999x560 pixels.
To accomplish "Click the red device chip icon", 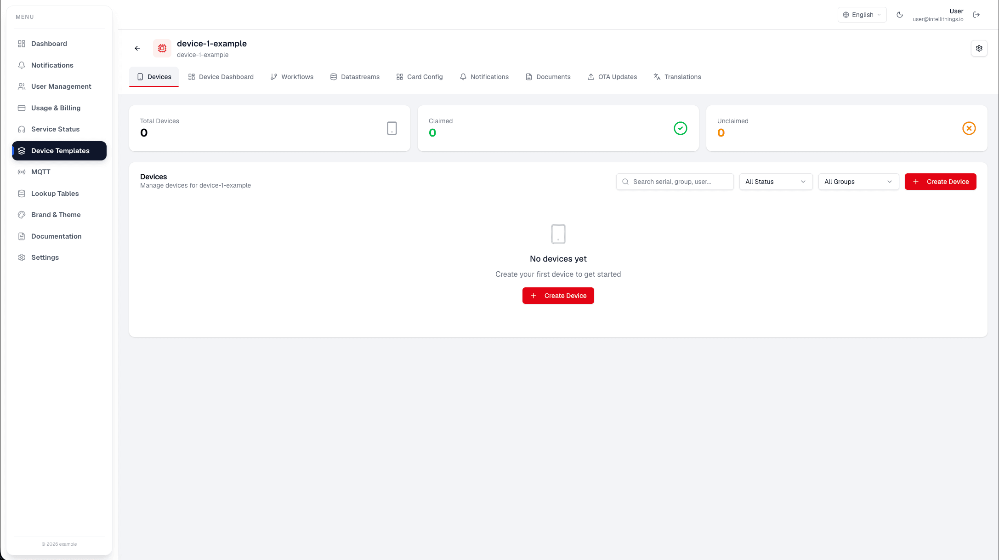I will [162, 48].
